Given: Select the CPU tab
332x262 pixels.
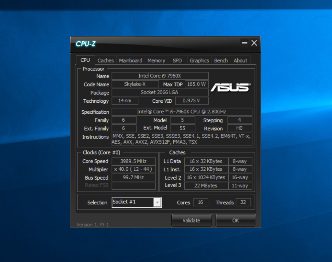Looking at the screenshot, I should 85,60.
